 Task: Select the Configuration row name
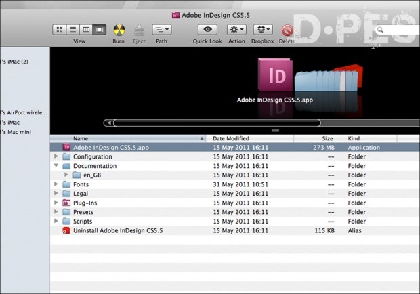(x=93, y=156)
